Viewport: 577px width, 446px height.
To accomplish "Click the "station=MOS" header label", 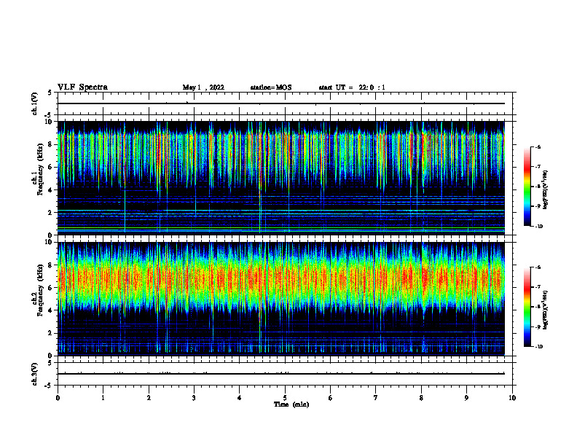I will pyautogui.click(x=271, y=87).
